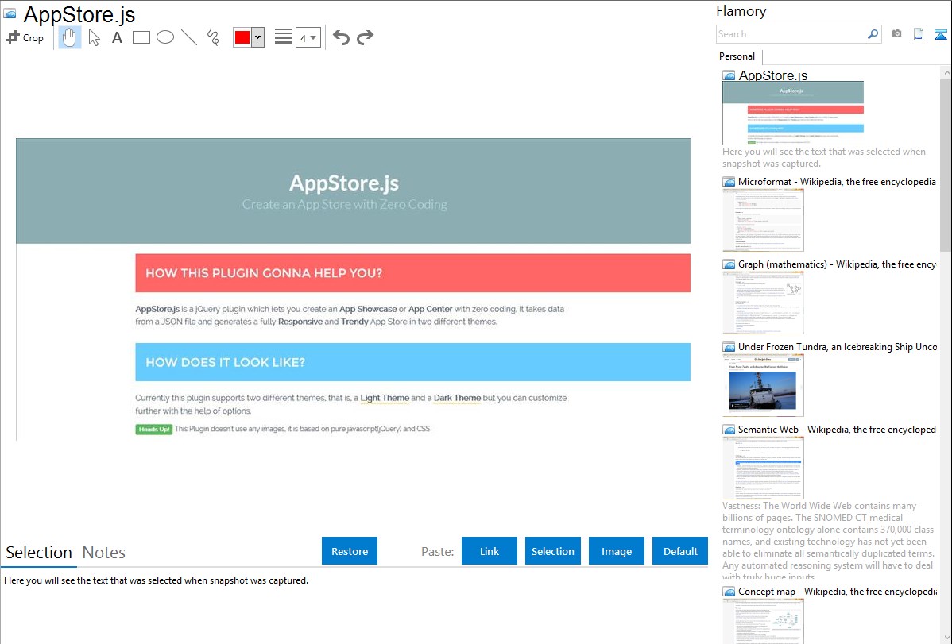The width and height of the screenshot is (952, 644).
Task: Select the 'Graph (mathematics) - Wikipedia' title
Action: 837,264
